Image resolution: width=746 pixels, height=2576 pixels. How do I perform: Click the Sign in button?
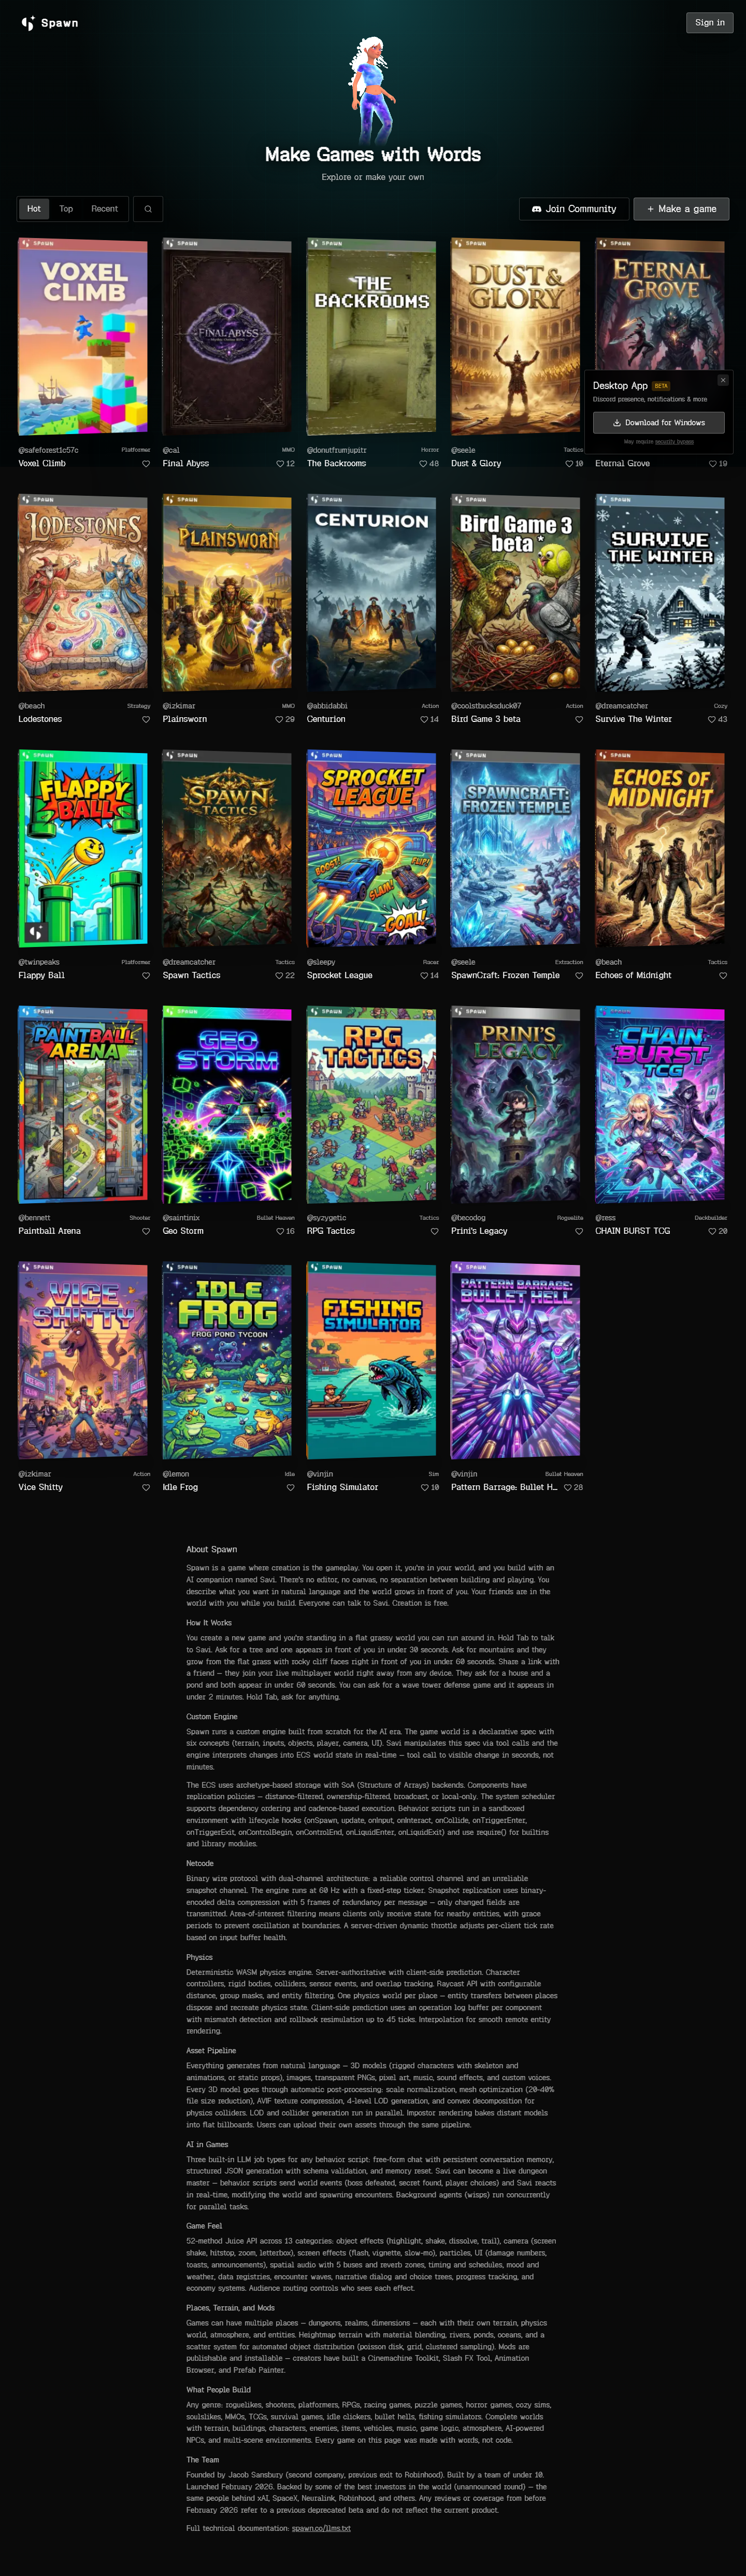click(x=710, y=23)
